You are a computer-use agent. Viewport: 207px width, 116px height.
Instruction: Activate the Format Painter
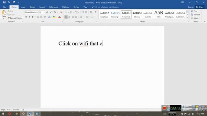[x=15, y=18]
